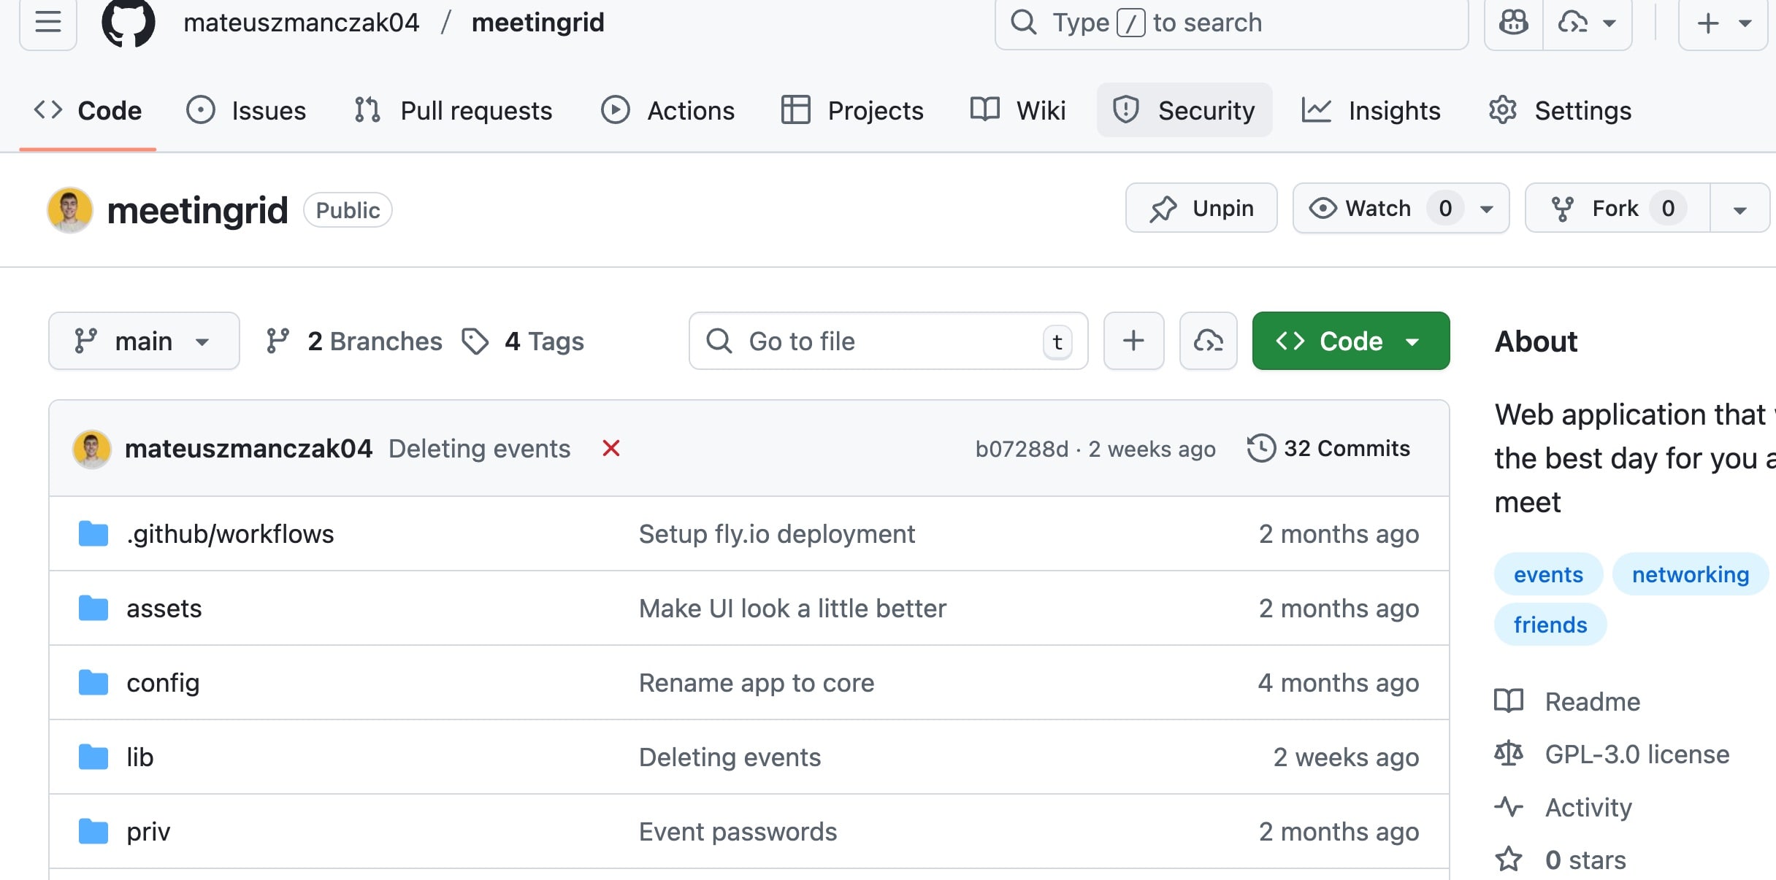Click the networking topic tag
Screen dimensions: 1776x880
[x=1690, y=574]
